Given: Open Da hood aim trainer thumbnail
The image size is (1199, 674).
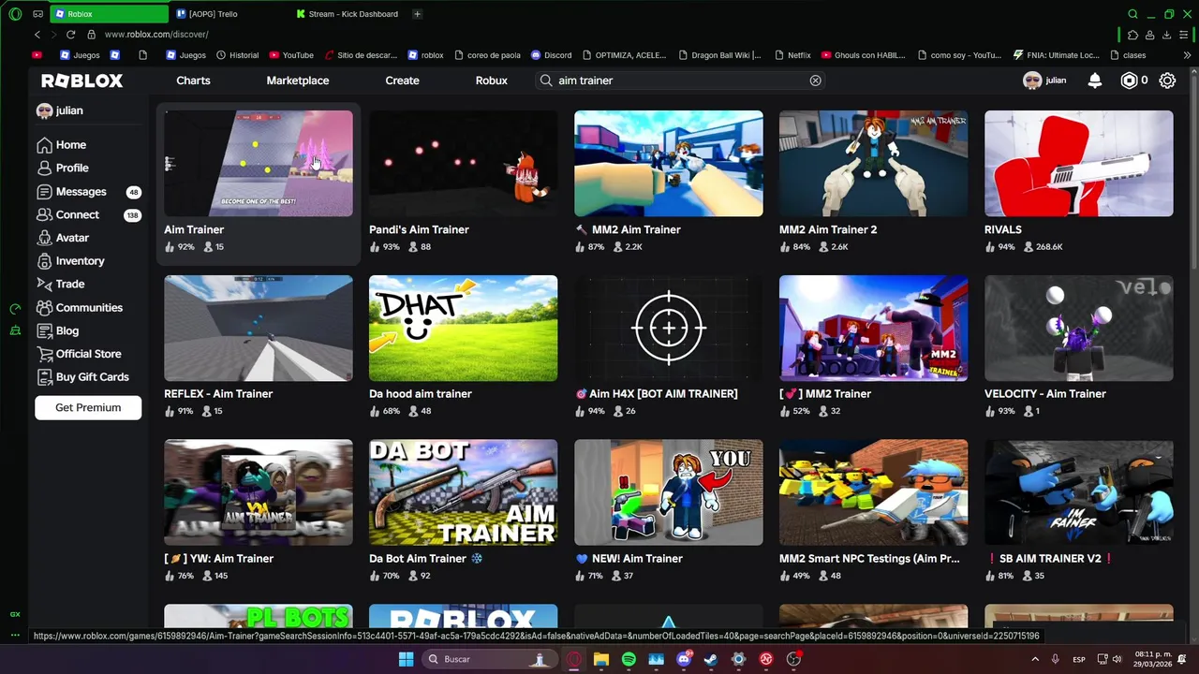Looking at the screenshot, I should [463, 329].
